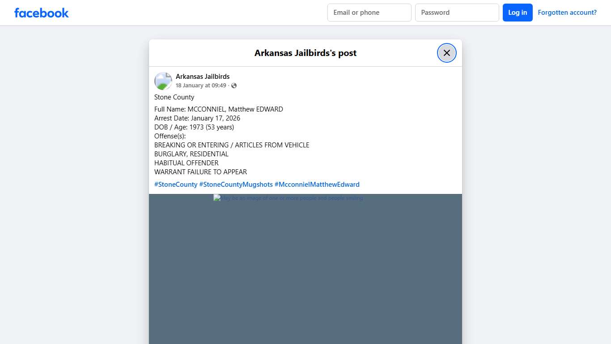Click the Arrest Date line in post
The image size is (611, 344).
tap(197, 118)
